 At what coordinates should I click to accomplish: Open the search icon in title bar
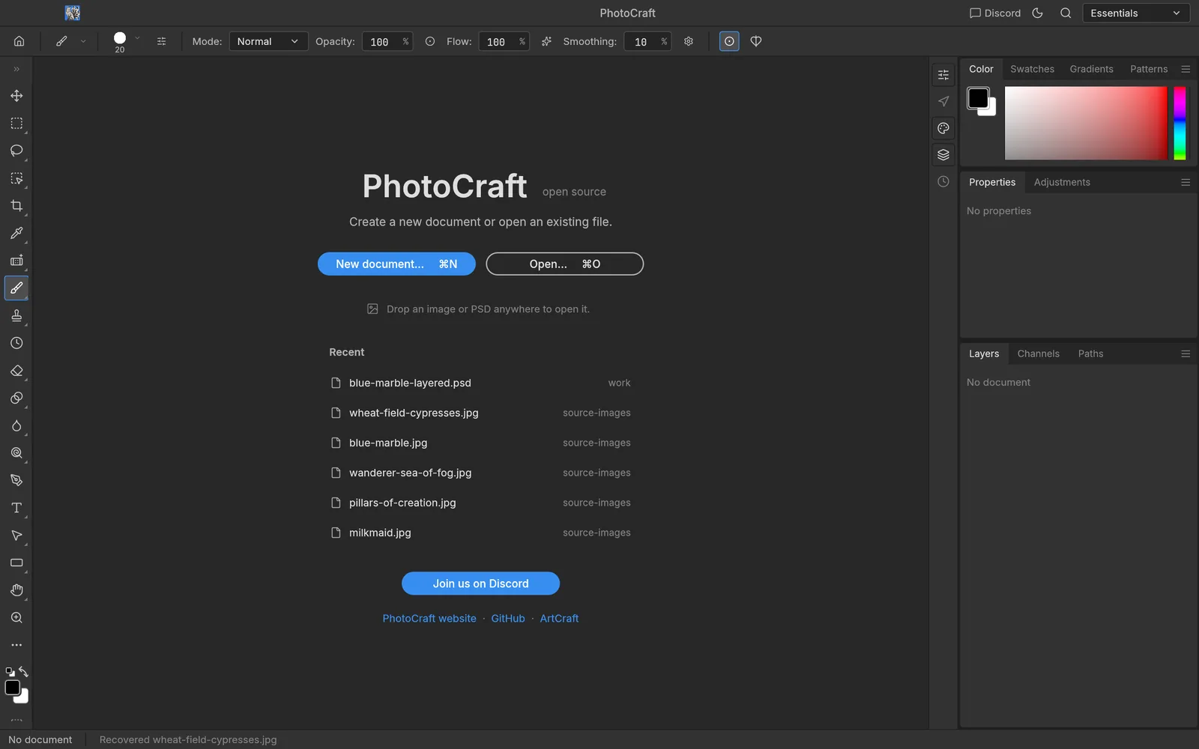[x=1066, y=13]
